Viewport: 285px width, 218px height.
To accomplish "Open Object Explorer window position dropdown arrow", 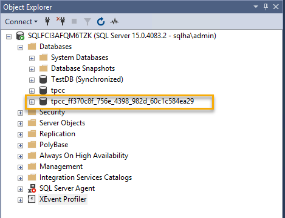I will tap(256, 7).
